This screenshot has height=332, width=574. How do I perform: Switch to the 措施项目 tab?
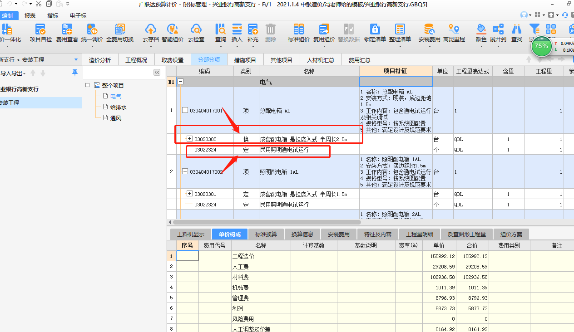coord(245,60)
